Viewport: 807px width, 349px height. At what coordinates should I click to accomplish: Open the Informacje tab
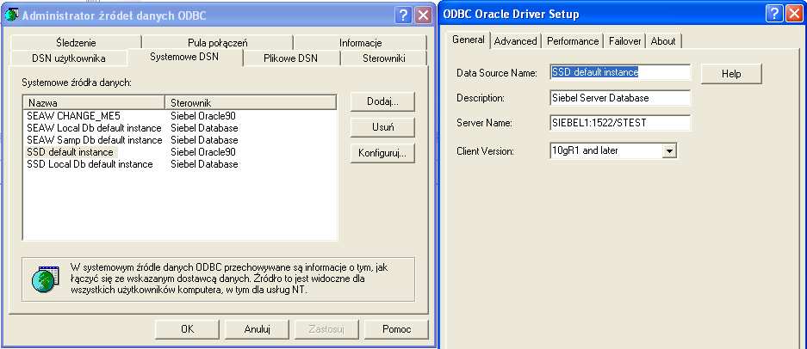point(360,43)
